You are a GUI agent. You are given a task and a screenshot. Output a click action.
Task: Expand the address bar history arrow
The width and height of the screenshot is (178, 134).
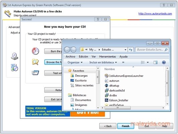125,50
